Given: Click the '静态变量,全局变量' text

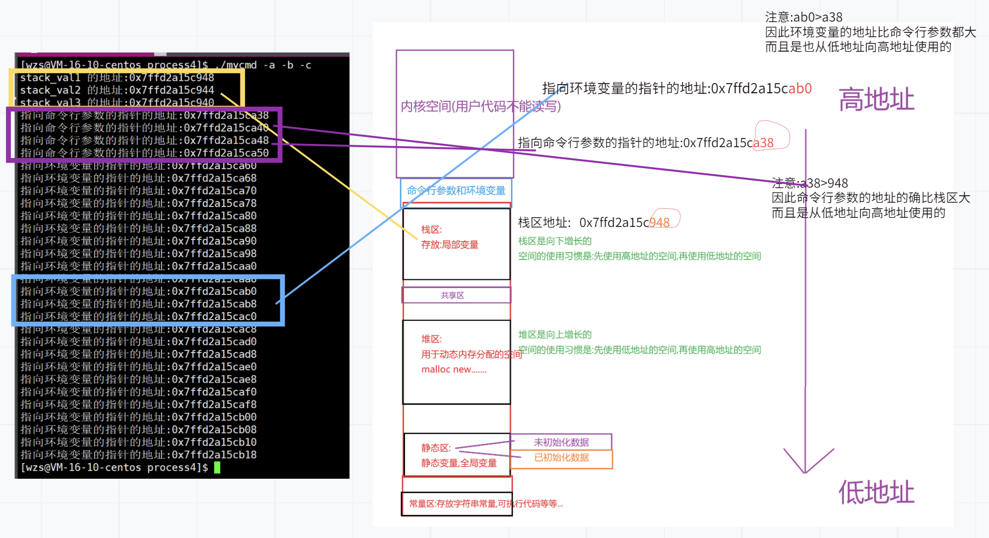Looking at the screenshot, I should click(459, 463).
